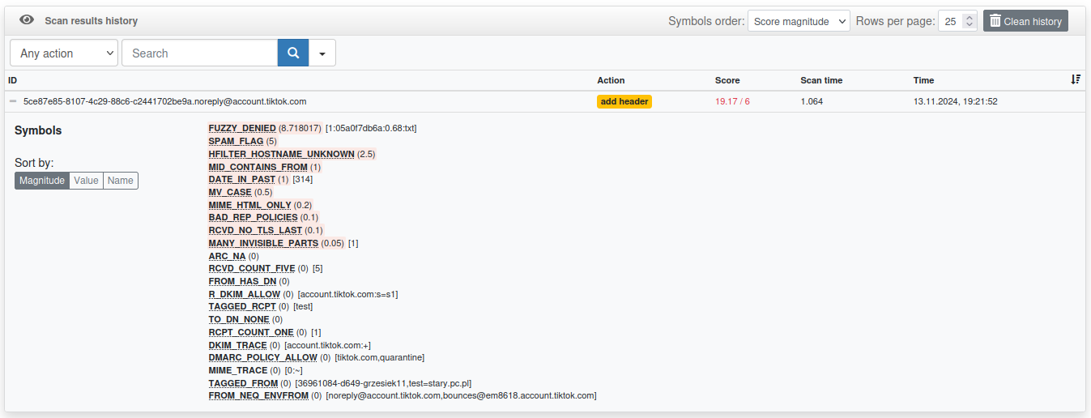
Task: Click the magnifier search button
Action: (293, 53)
